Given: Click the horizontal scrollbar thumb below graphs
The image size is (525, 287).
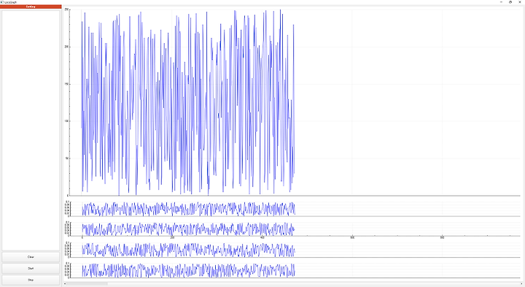Looking at the screenshot, I should 87,283.
